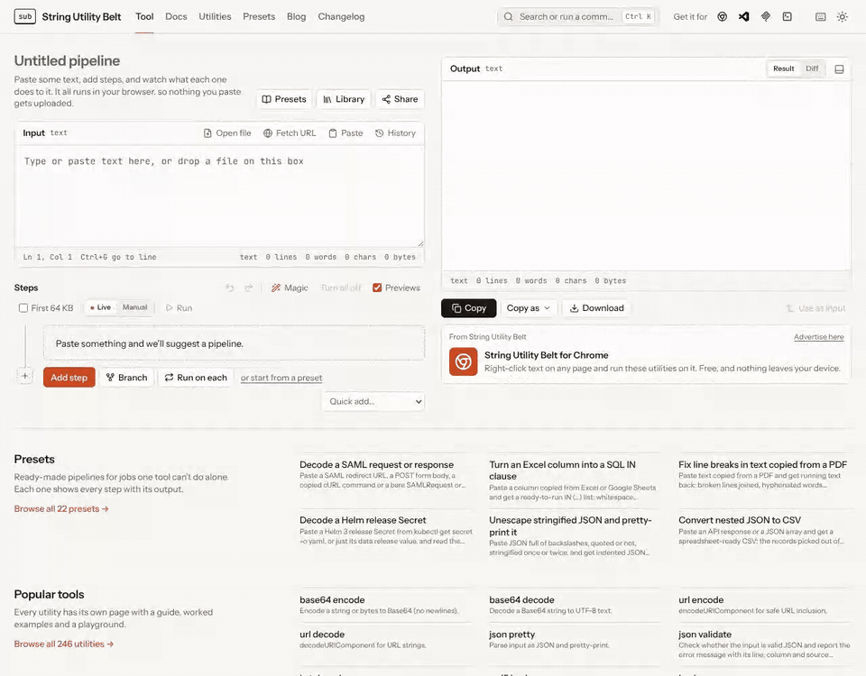Open the json validate tool

[x=705, y=635]
